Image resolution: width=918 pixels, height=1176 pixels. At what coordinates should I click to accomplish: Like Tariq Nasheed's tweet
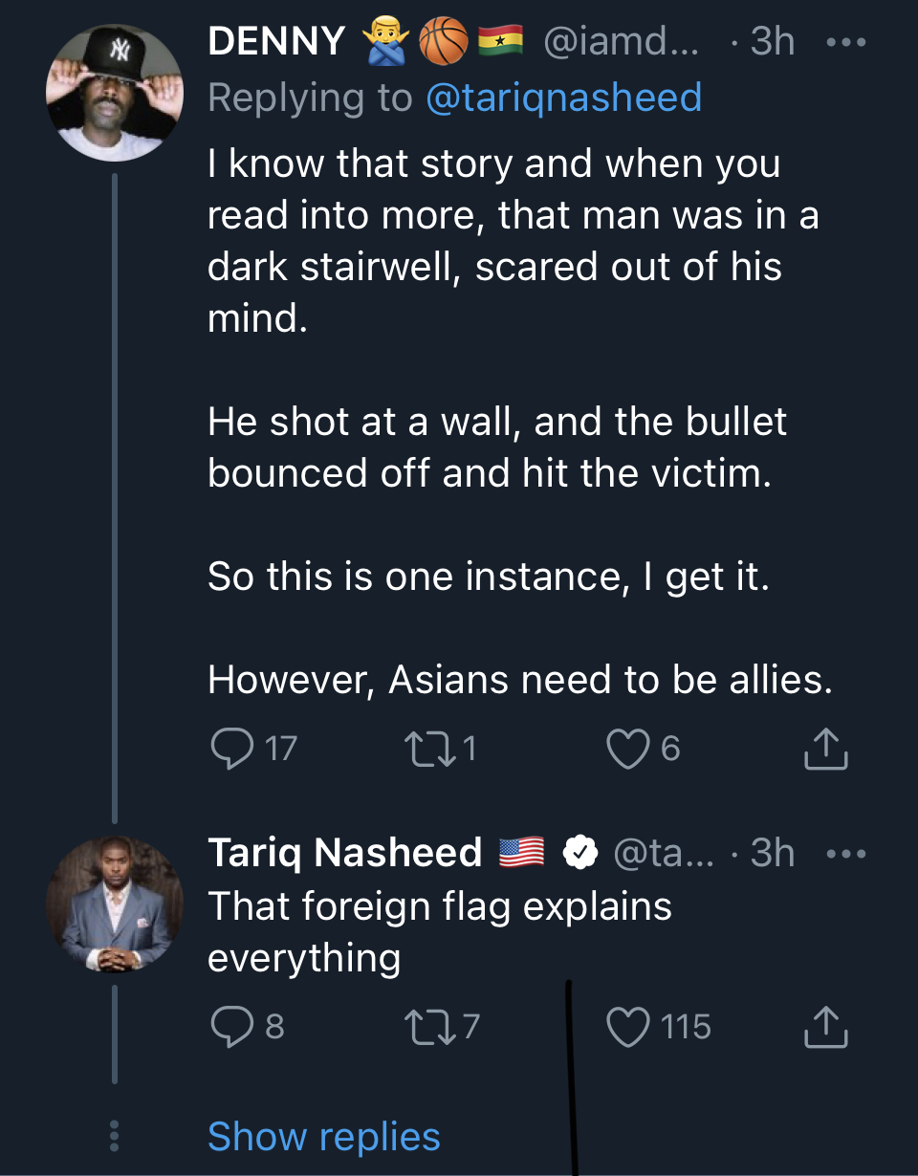pos(627,1026)
